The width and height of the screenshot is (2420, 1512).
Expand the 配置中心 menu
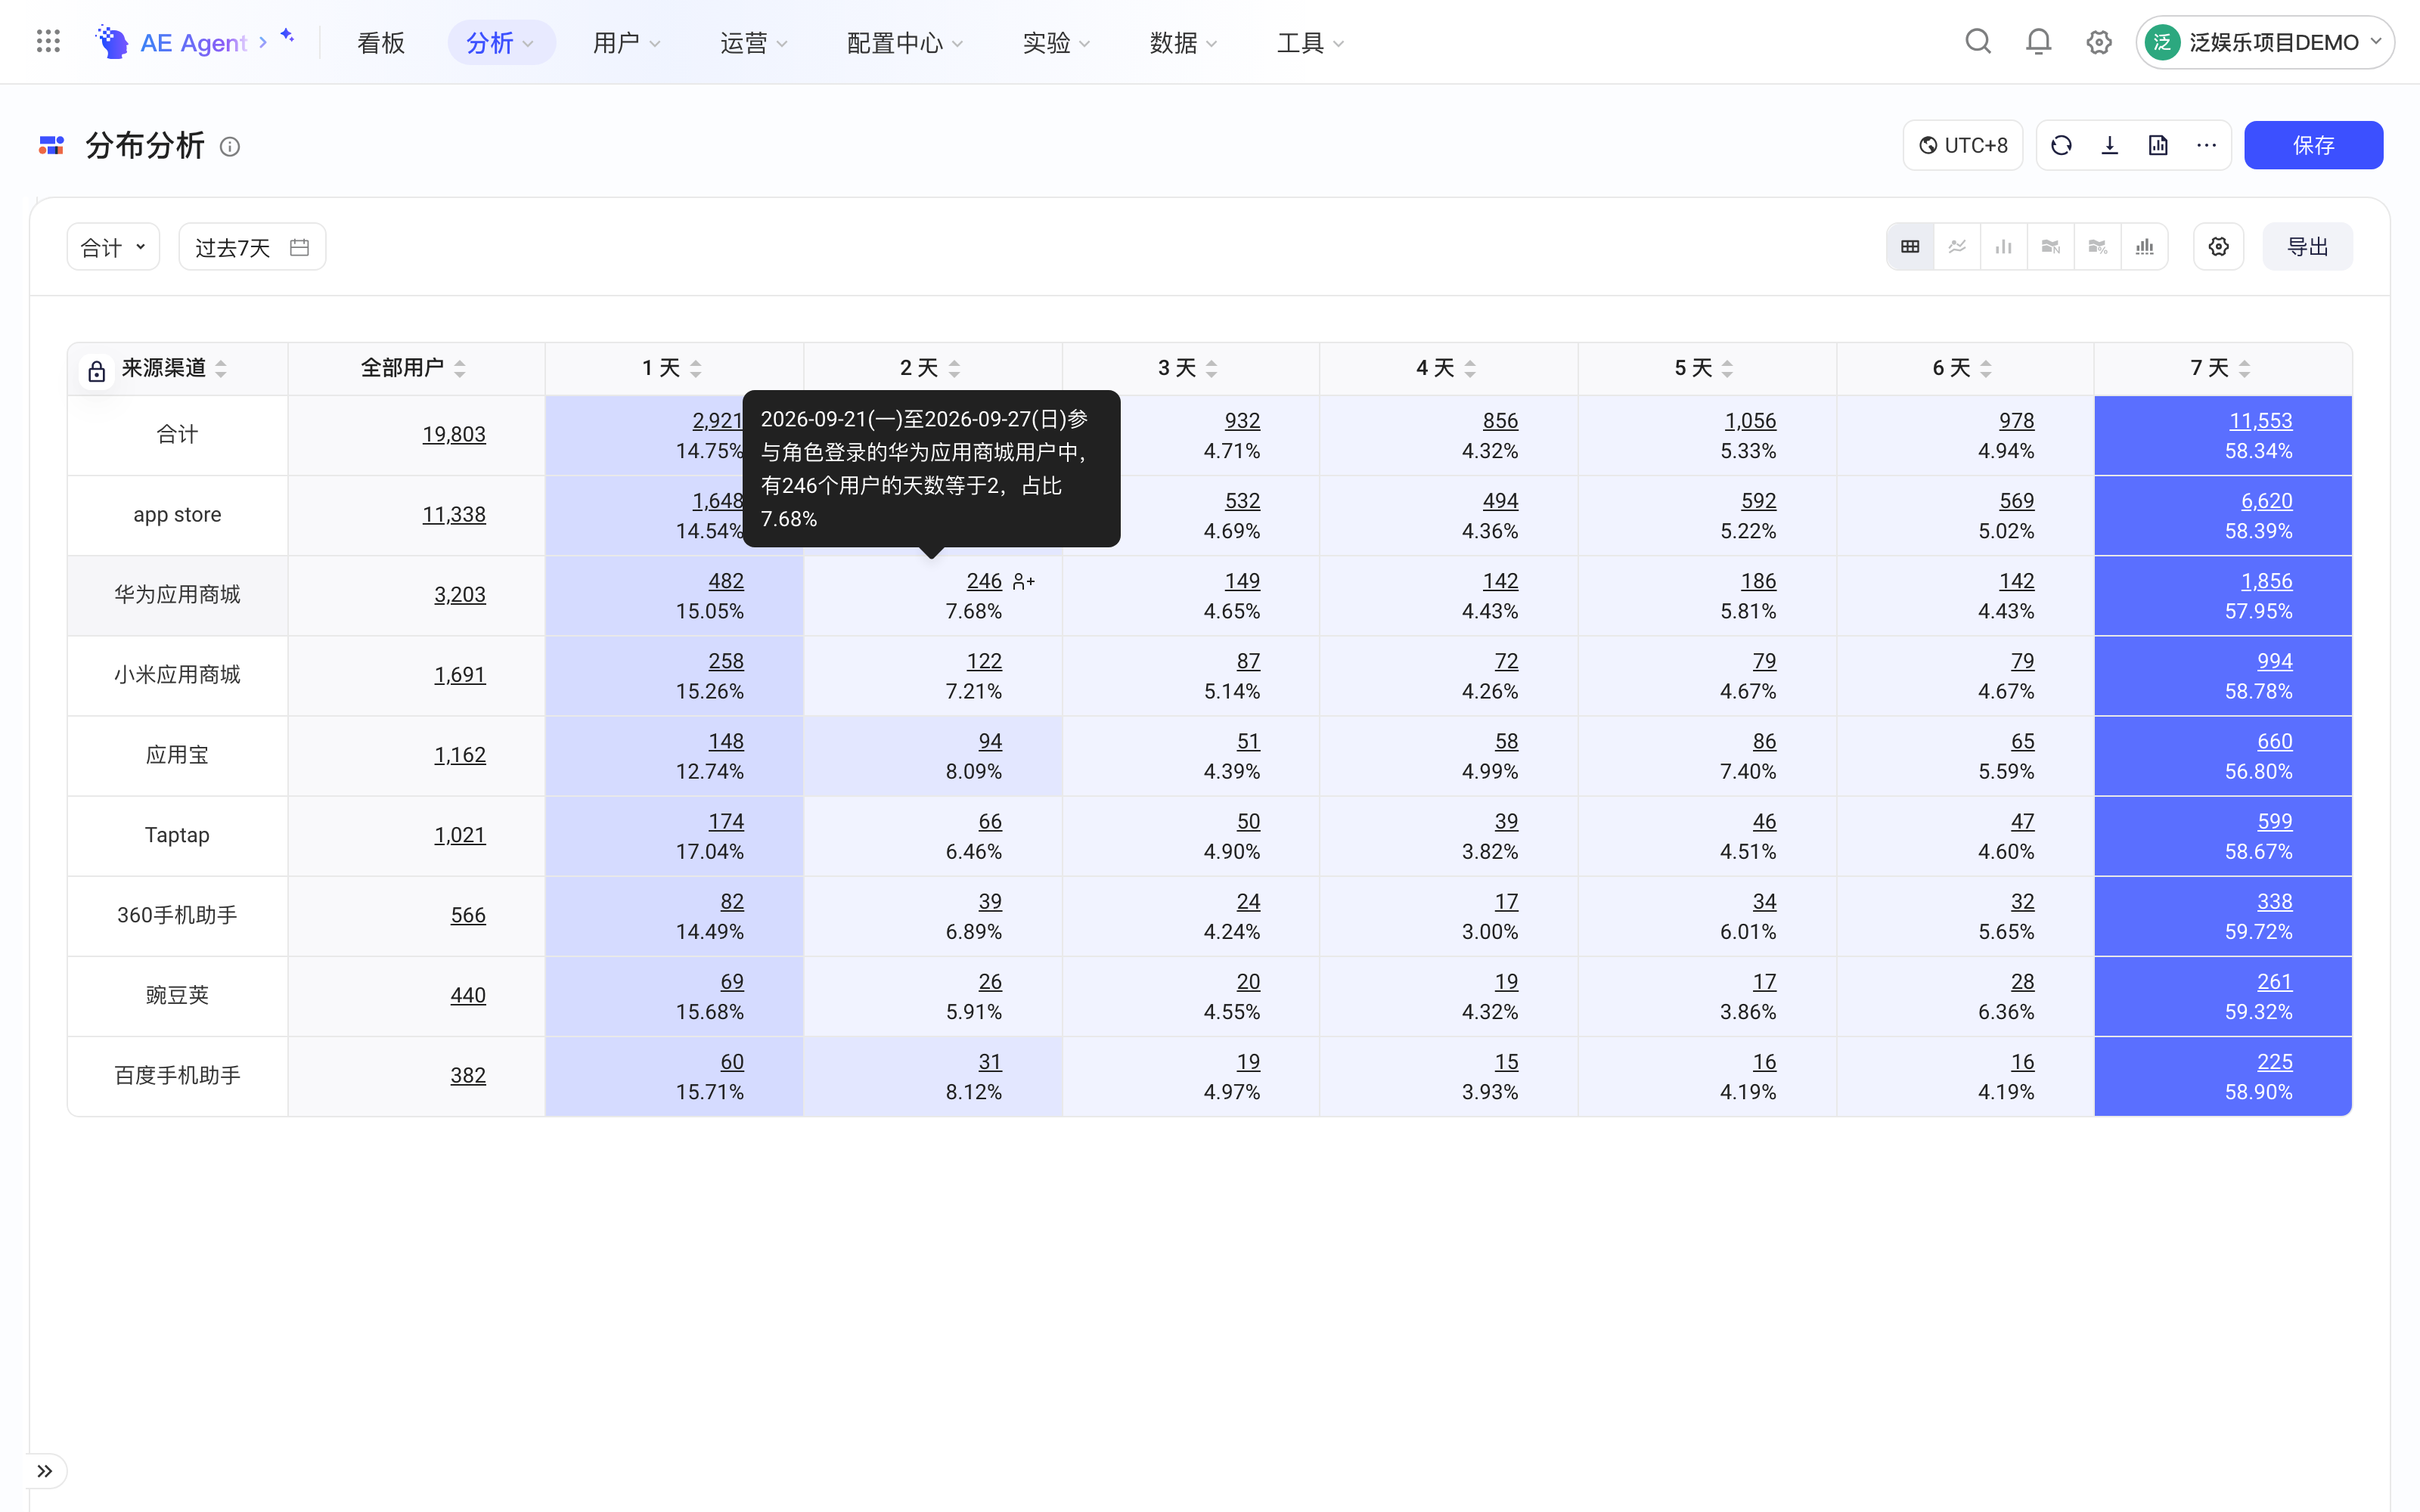click(x=905, y=42)
